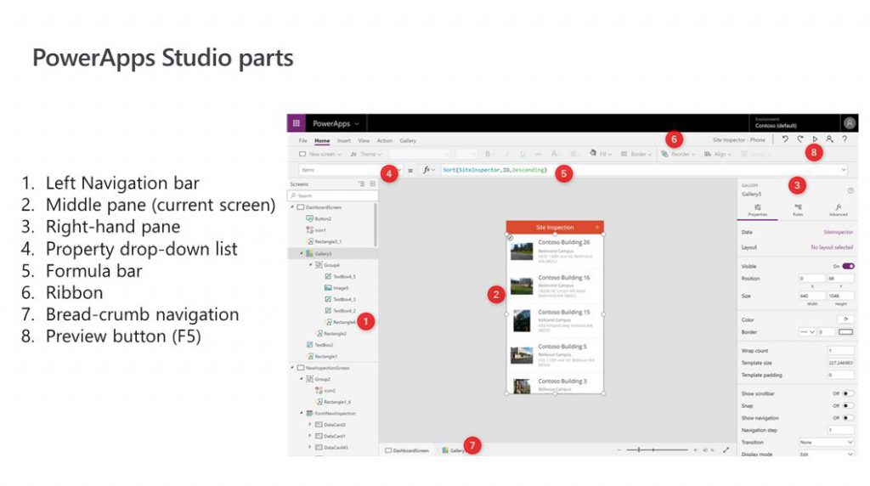Click the zoom out minus icon
The height and width of the screenshot is (486, 870).
pyautogui.click(x=619, y=450)
